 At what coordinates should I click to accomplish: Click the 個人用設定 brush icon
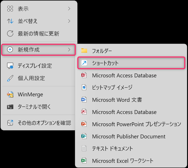coord(10,78)
